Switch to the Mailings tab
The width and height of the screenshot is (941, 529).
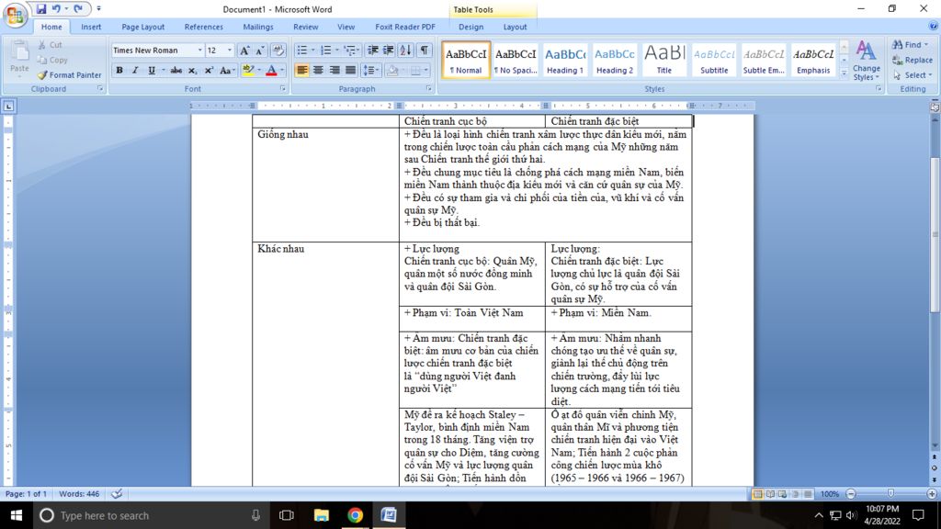coord(258,27)
